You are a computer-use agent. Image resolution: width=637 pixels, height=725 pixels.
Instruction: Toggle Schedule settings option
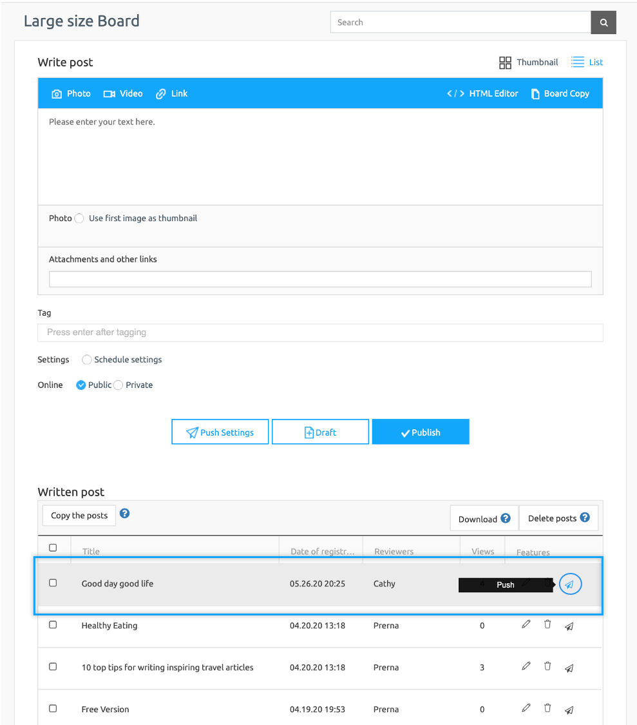click(86, 360)
